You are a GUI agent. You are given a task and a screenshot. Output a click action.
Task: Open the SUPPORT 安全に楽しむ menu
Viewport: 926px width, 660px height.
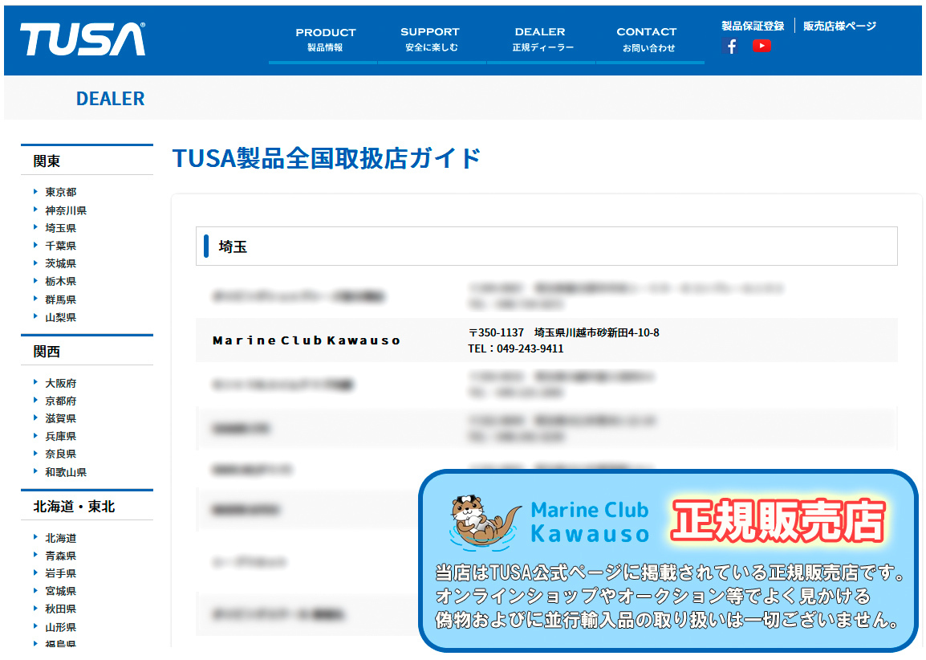pyautogui.click(x=430, y=40)
